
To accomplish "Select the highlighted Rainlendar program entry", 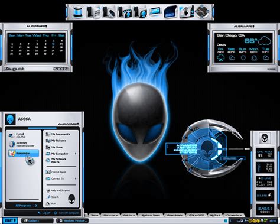I will click(24, 153).
